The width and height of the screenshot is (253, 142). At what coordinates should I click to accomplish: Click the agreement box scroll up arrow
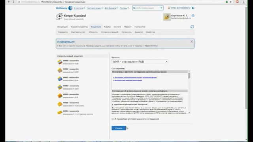(x=189, y=71)
